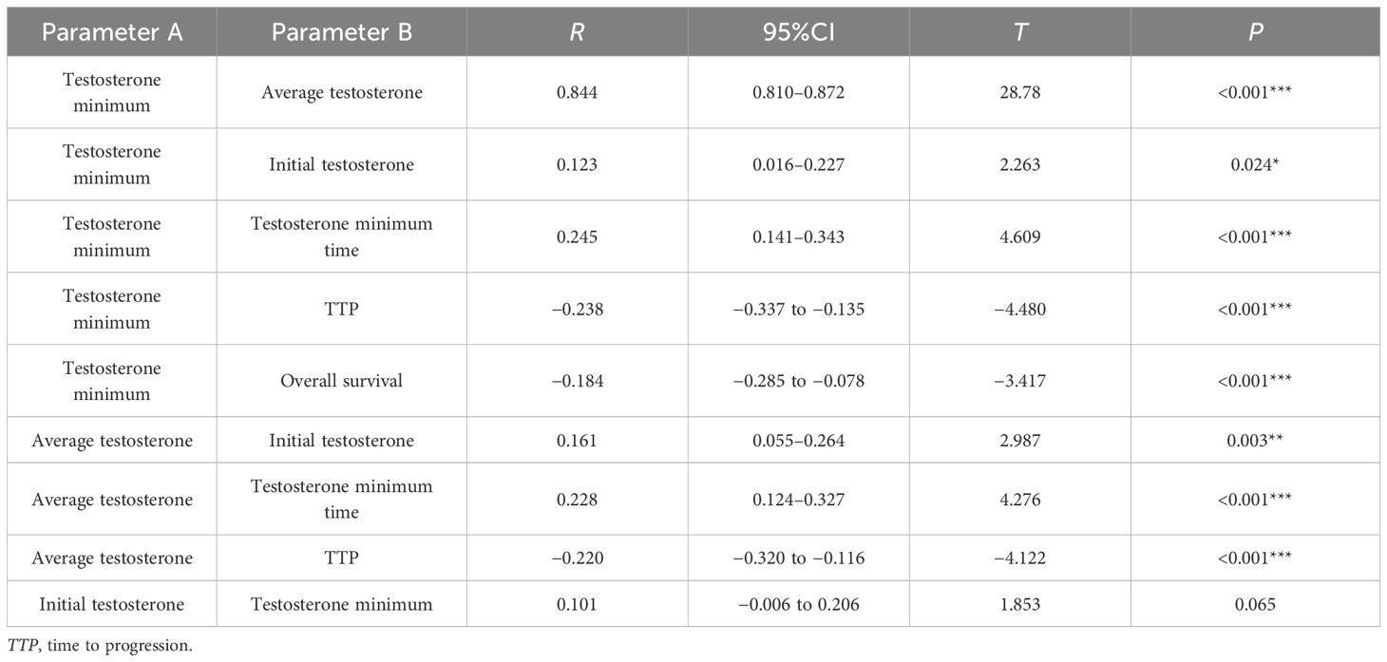Click the T value −4.480
Image resolution: width=1387 pixels, height=662 pixels.
pyautogui.click(x=1020, y=309)
